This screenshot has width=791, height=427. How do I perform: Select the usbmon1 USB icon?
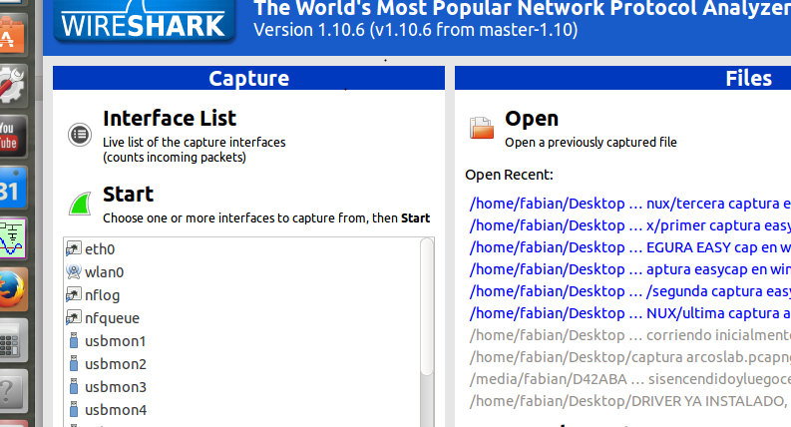point(74,340)
